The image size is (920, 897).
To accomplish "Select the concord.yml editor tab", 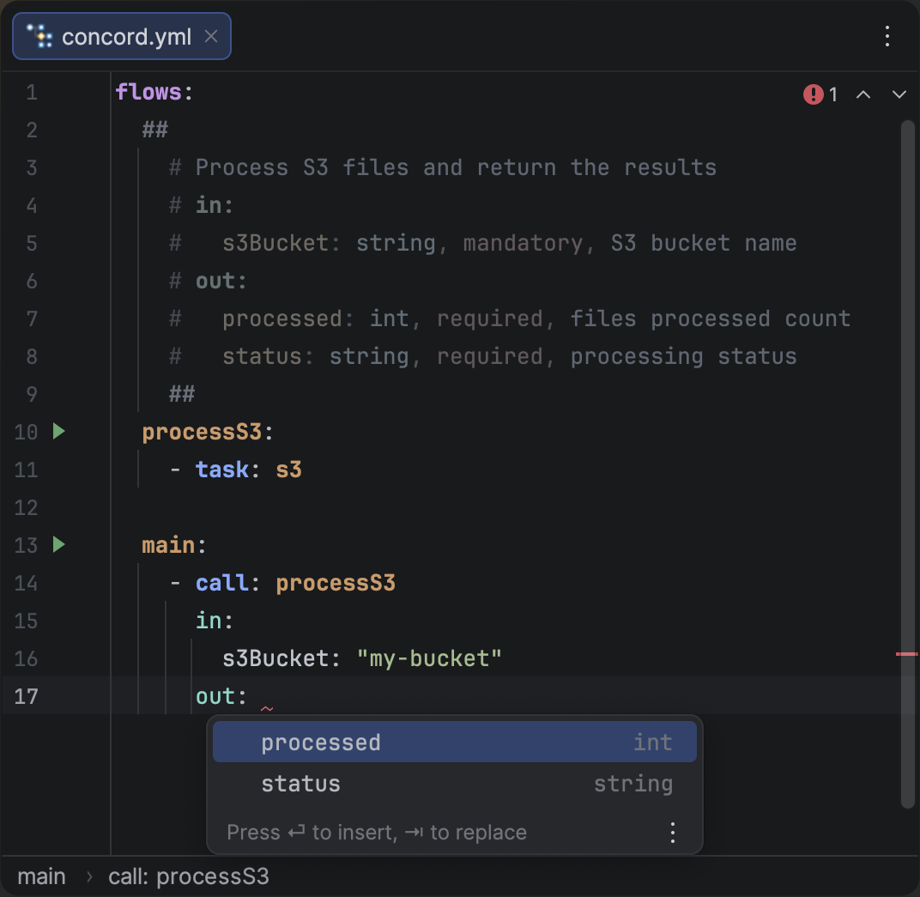I will point(126,37).
